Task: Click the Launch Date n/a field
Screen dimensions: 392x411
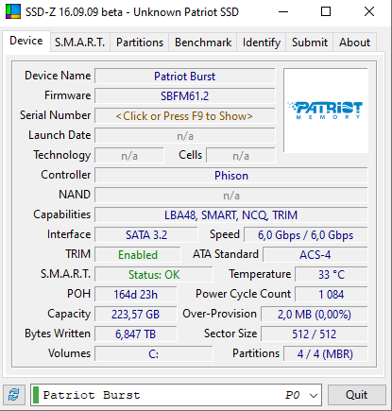Action: click(x=185, y=136)
